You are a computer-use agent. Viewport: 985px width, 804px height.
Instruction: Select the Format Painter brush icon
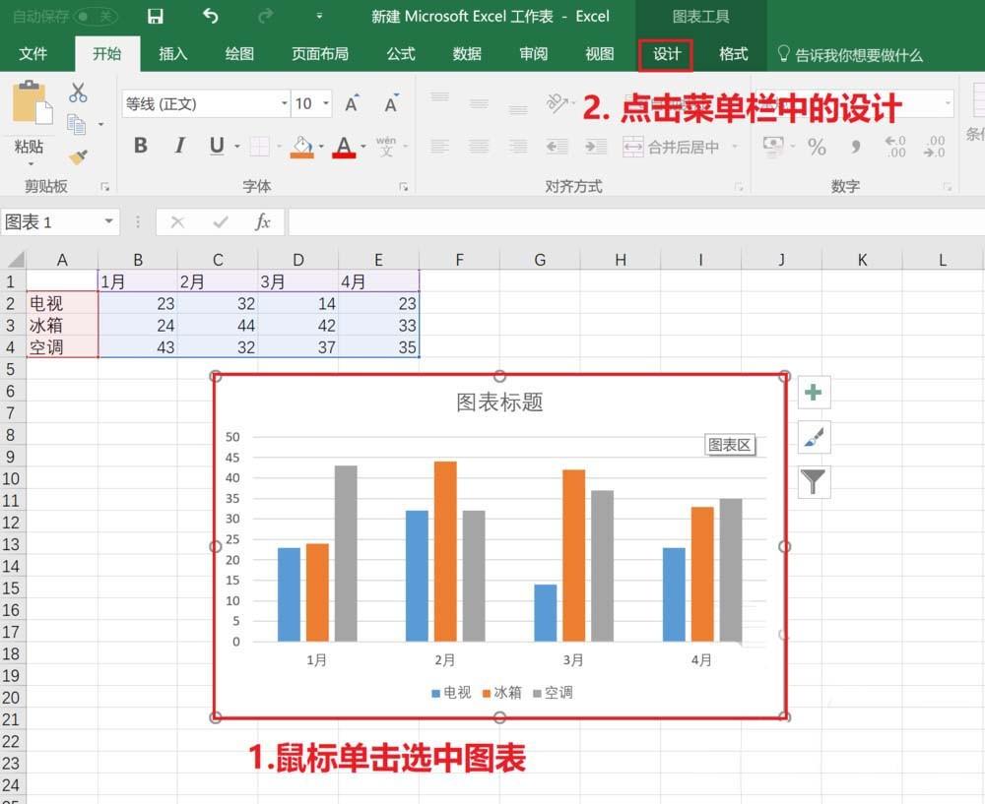(x=79, y=157)
